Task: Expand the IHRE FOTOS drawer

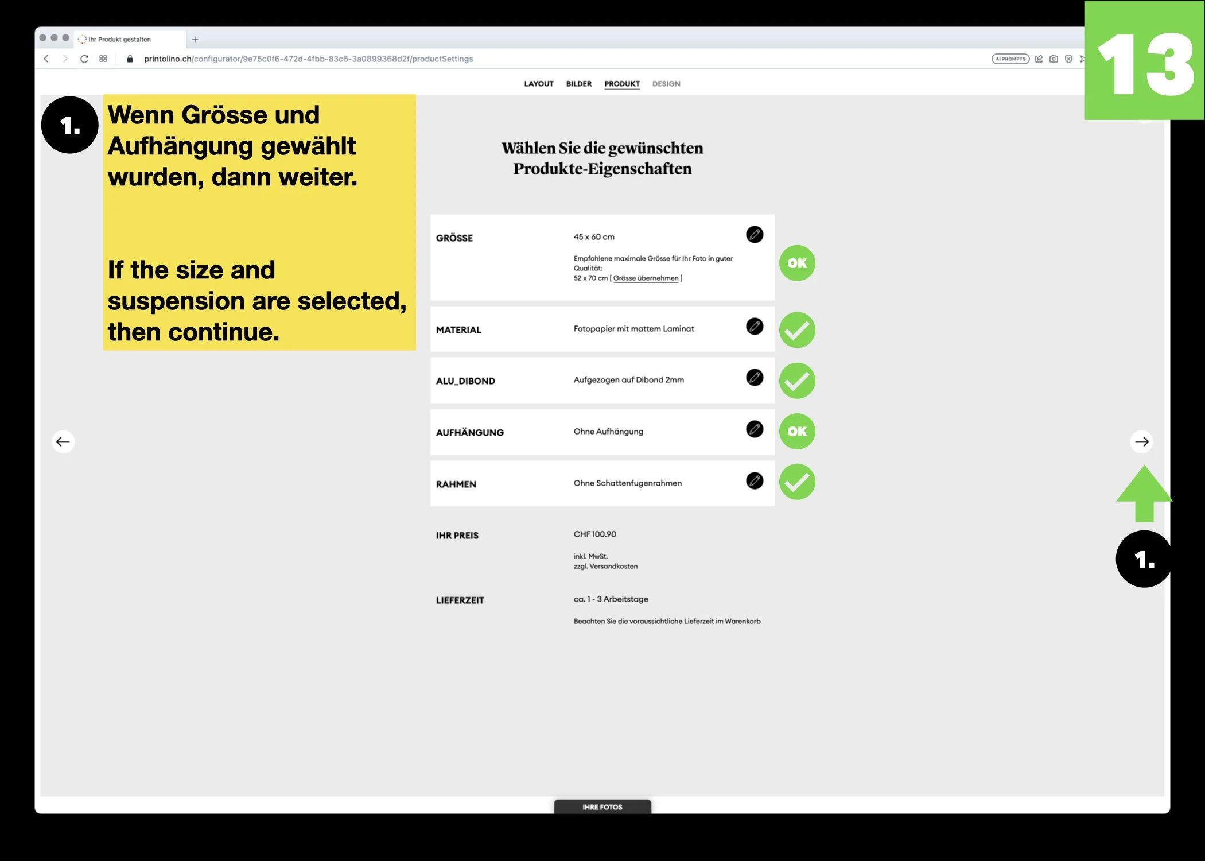Action: click(602, 806)
